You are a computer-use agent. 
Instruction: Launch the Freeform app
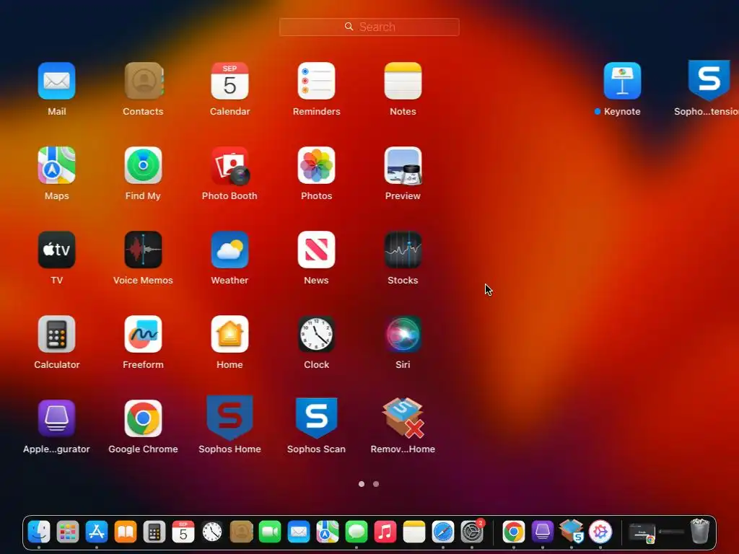tap(144, 334)
